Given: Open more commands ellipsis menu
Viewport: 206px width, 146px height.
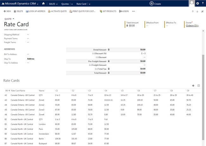Looking at the screenshot, I should pyautogui.click(x=133, y=11).
